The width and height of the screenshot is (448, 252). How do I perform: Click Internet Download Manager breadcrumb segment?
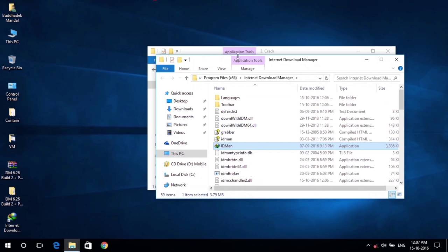coord(268,78)
